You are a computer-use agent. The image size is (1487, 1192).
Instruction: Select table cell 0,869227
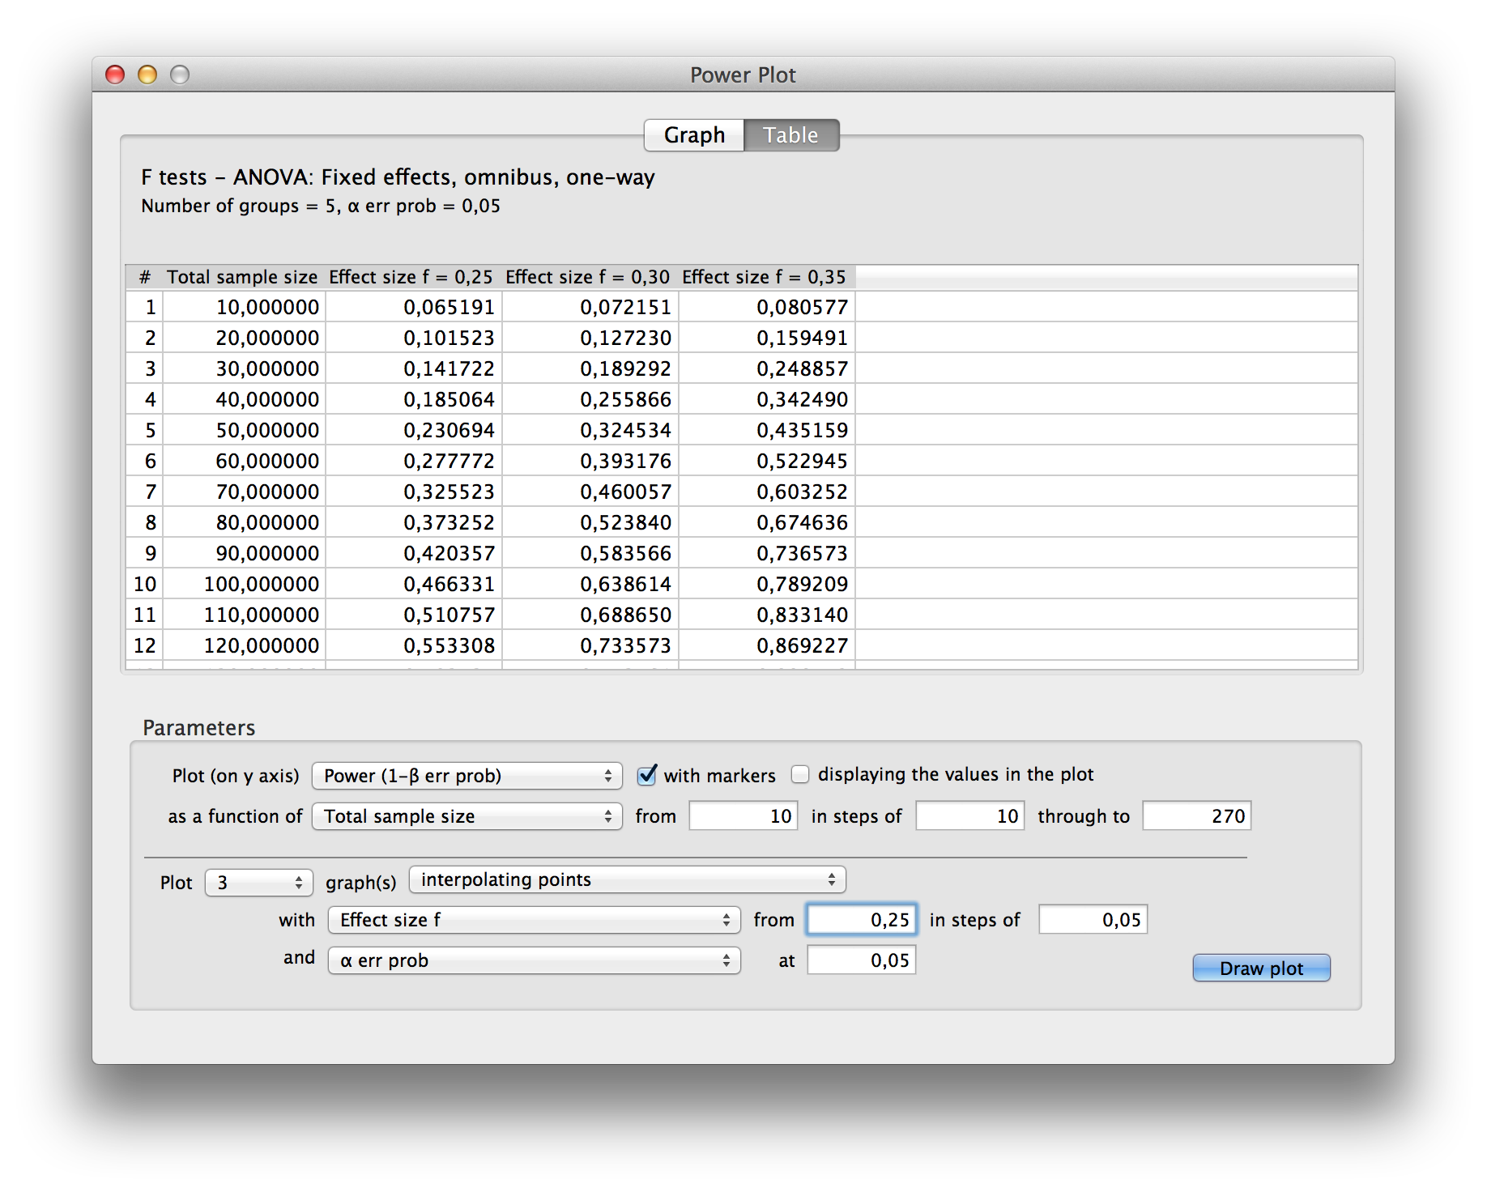coord(767,645)
